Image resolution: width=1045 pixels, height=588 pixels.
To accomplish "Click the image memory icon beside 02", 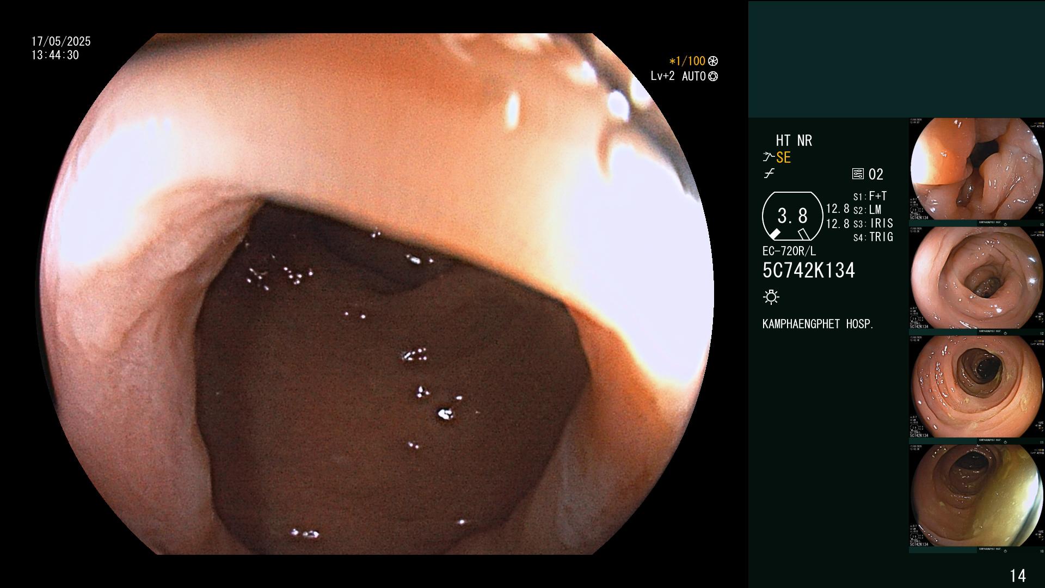I will pyautogui.click(x=858, y=174).
